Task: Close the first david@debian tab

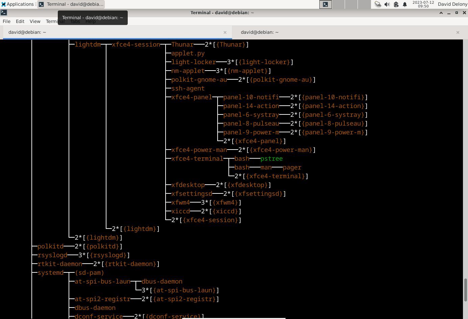Action: tap(225, 32)
